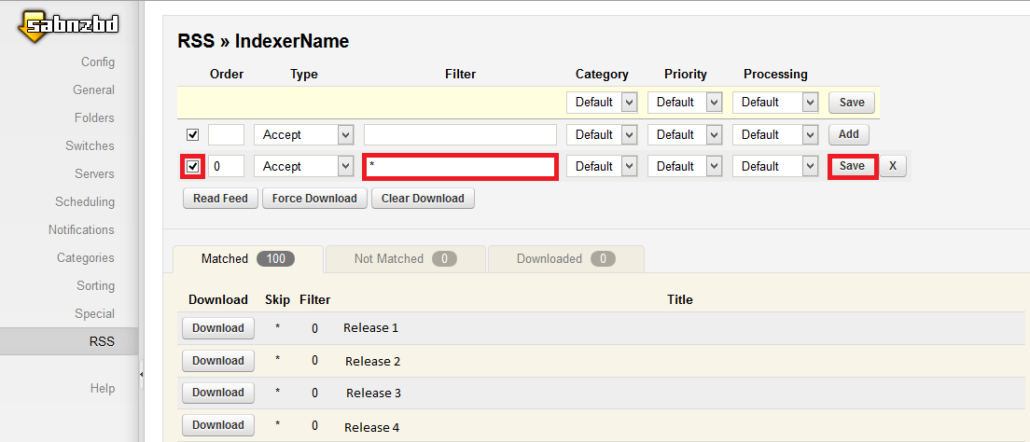
Task: Add the new filter with Add button
Action: (x=848, y=134)
